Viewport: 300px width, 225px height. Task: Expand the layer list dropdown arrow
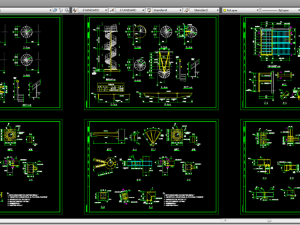(51, 10)
